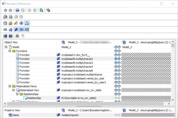
Task: Click the Object View scrollbar up arrow
Action: click(173, 42)
